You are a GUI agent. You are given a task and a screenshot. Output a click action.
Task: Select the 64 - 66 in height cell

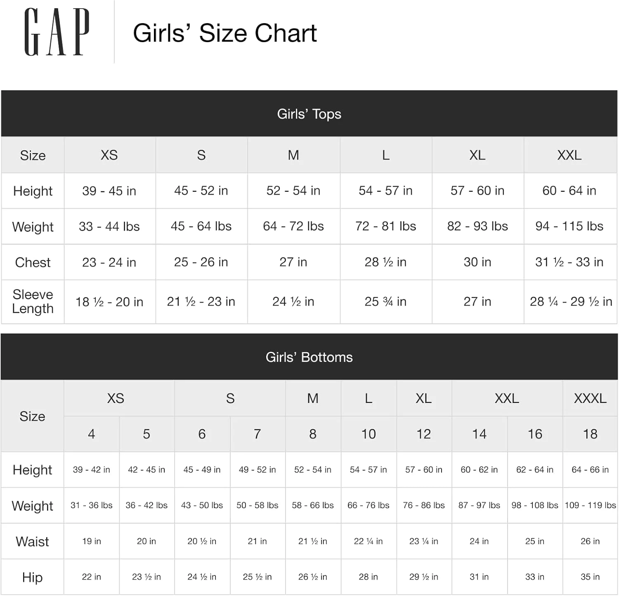(x=590, y=470)
